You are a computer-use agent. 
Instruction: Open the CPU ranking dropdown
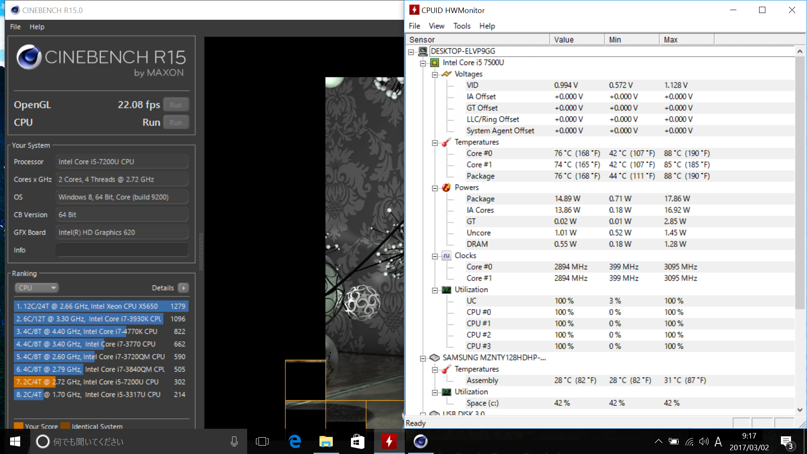[x=37, y=288]
